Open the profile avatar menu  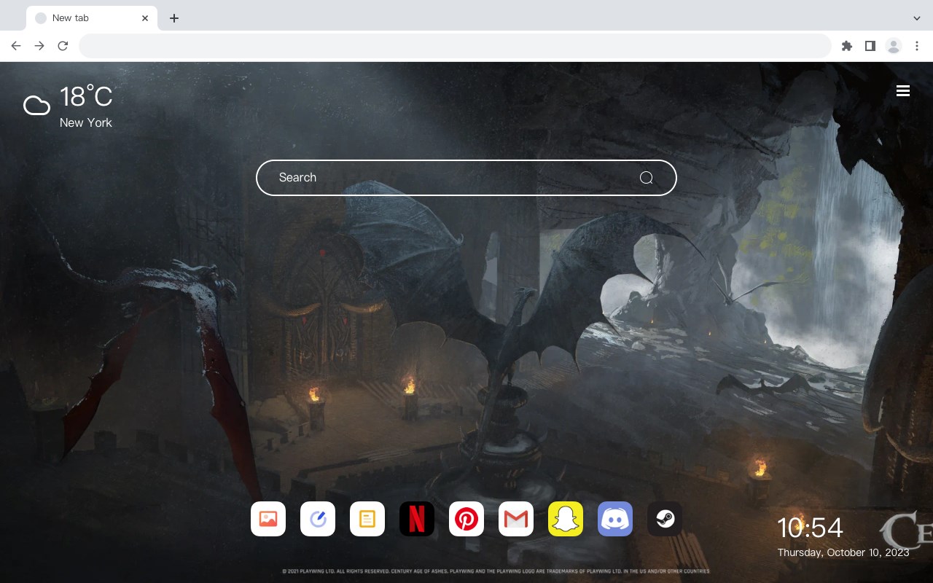coord(894,46)
